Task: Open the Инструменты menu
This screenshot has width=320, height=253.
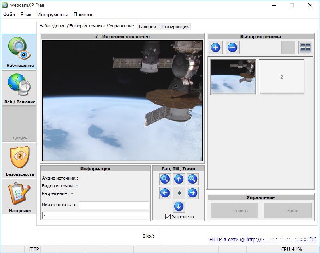Action: pyautogui.click(x=53, y=15)
